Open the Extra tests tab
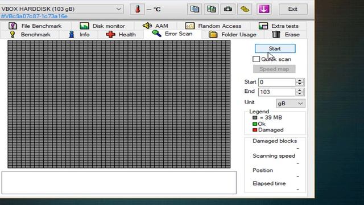The height and width of the screenshot is (205, 364). pyautogui.click(x=279, y=26)
